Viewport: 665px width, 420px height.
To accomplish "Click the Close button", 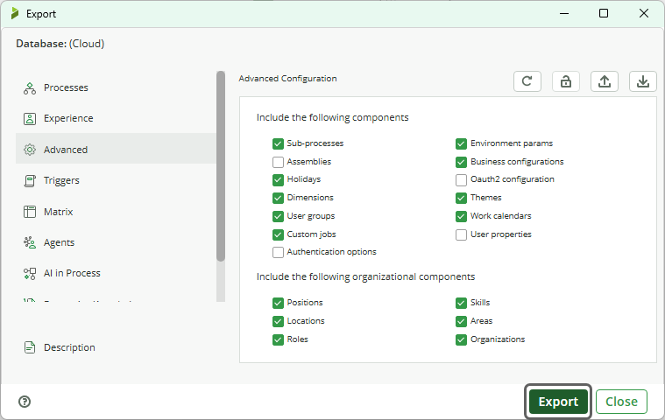I will tap(621, 402).
